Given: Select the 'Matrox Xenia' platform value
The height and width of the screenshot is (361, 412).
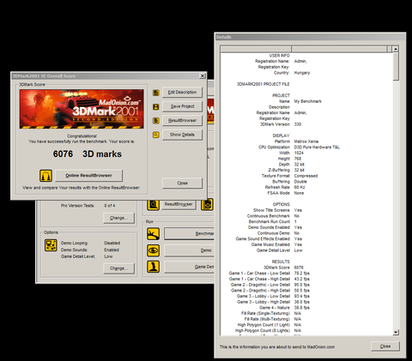Looking at the screenshot, I should (306, 141).
